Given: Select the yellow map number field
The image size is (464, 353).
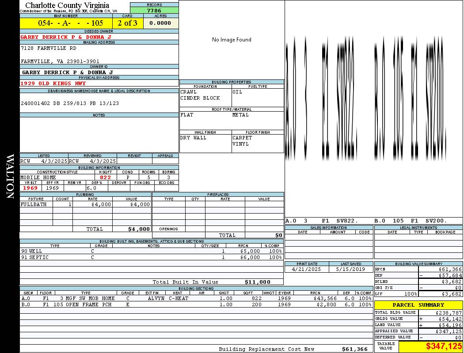Looking at the screenshot, I should click(x=66, y=23).
